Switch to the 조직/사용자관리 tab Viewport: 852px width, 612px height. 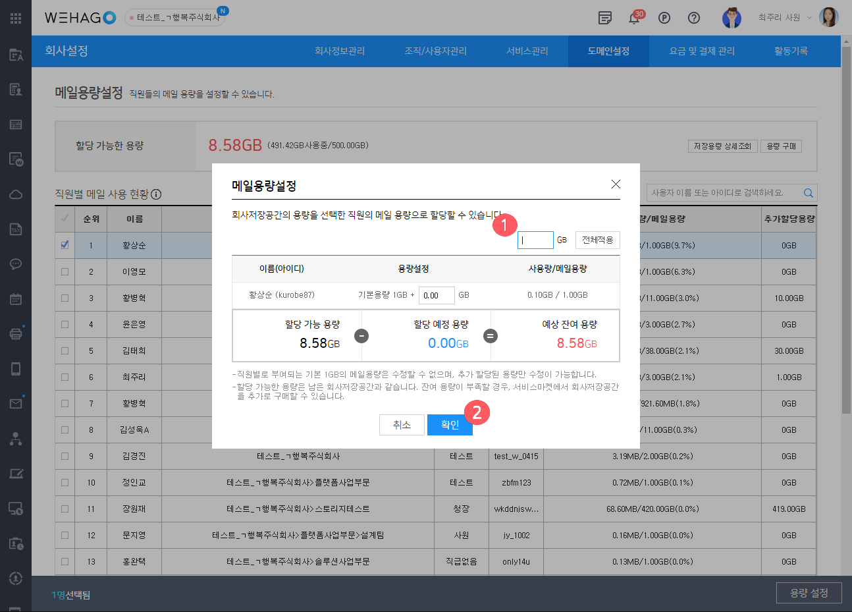(435, 51)
